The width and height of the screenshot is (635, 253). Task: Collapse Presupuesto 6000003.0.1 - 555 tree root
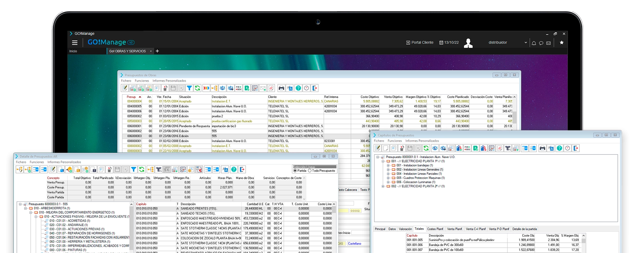tap(21, 204)
